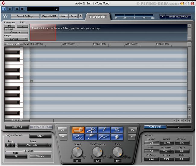
Task: Click the Speed value field 15
Action: tap(77, 161)
